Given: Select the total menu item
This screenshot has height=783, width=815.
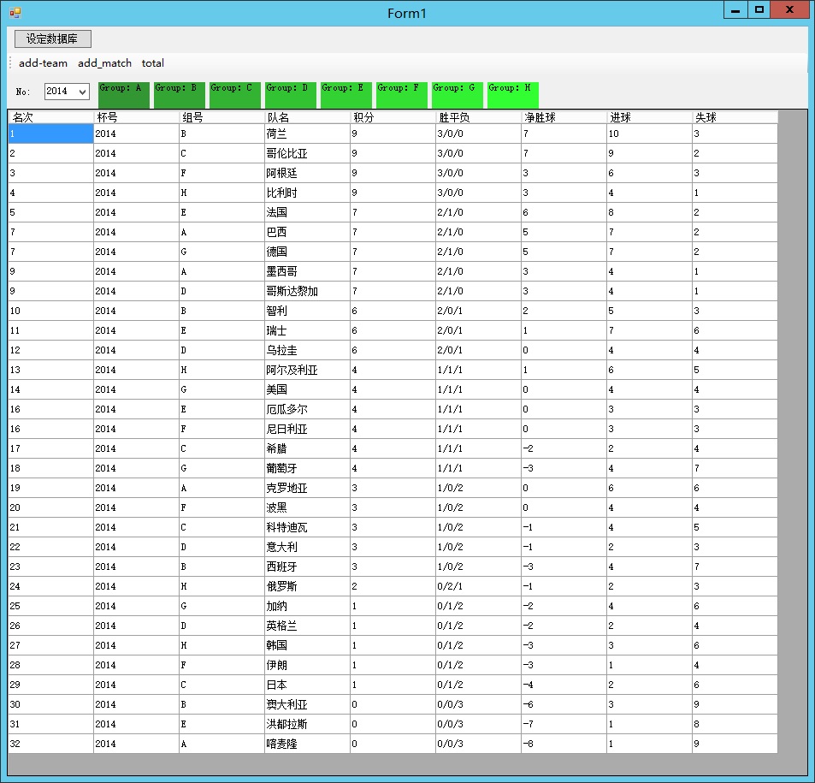Looking at the screenshot, I should point(152,63).
